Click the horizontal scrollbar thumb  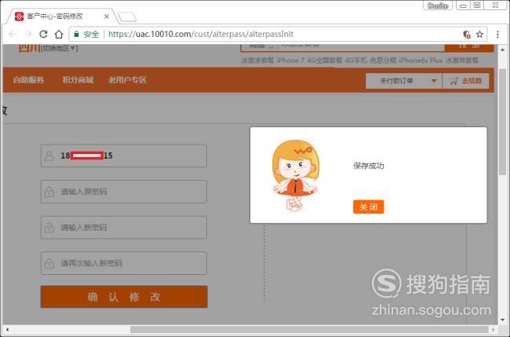309,329
